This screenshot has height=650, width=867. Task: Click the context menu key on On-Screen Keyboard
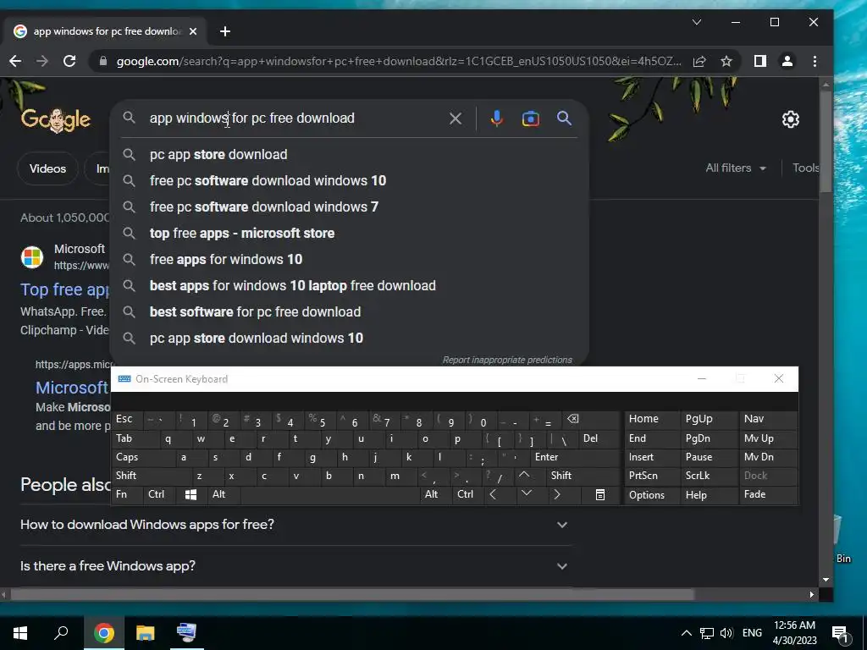pos(600,494)
